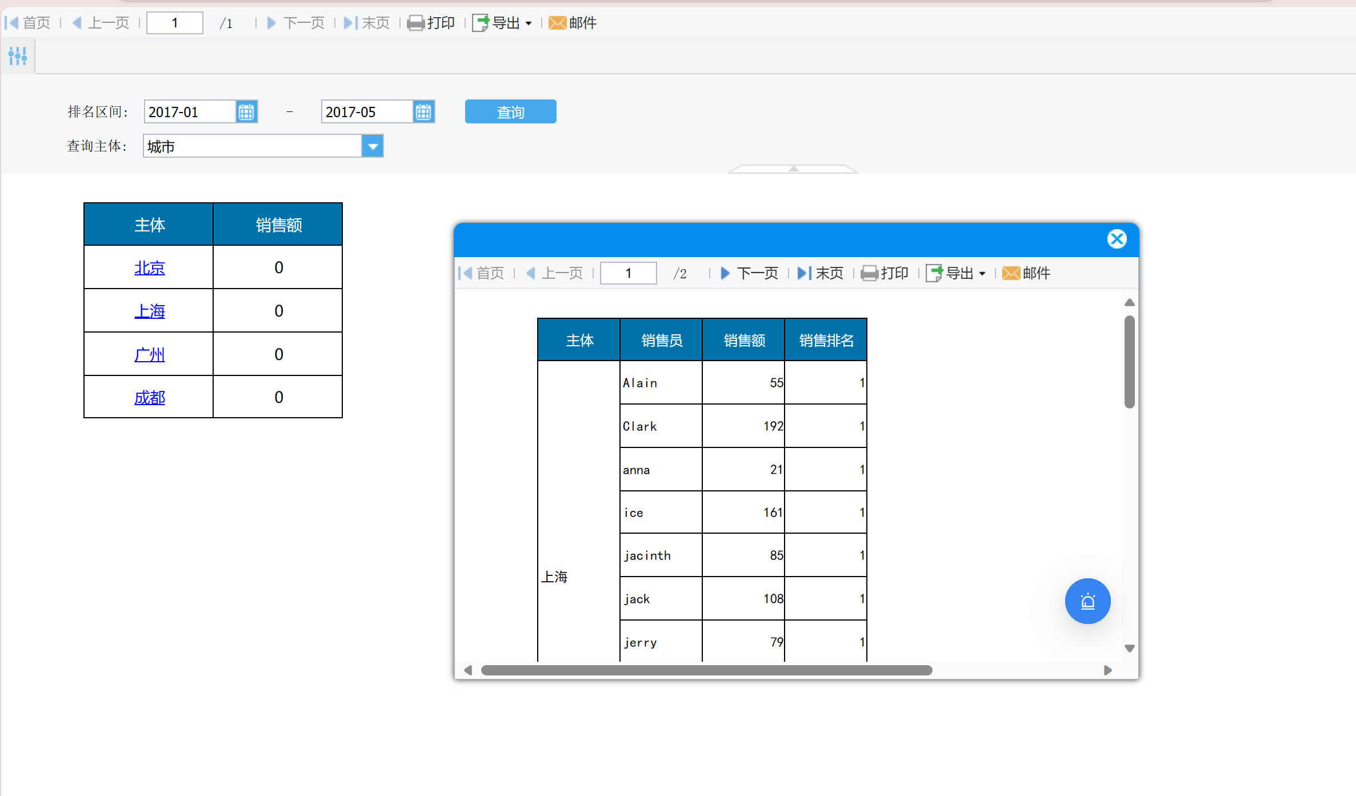
Task: Click the main toolbar 下一页 next-page button
Action: (296, 23)
